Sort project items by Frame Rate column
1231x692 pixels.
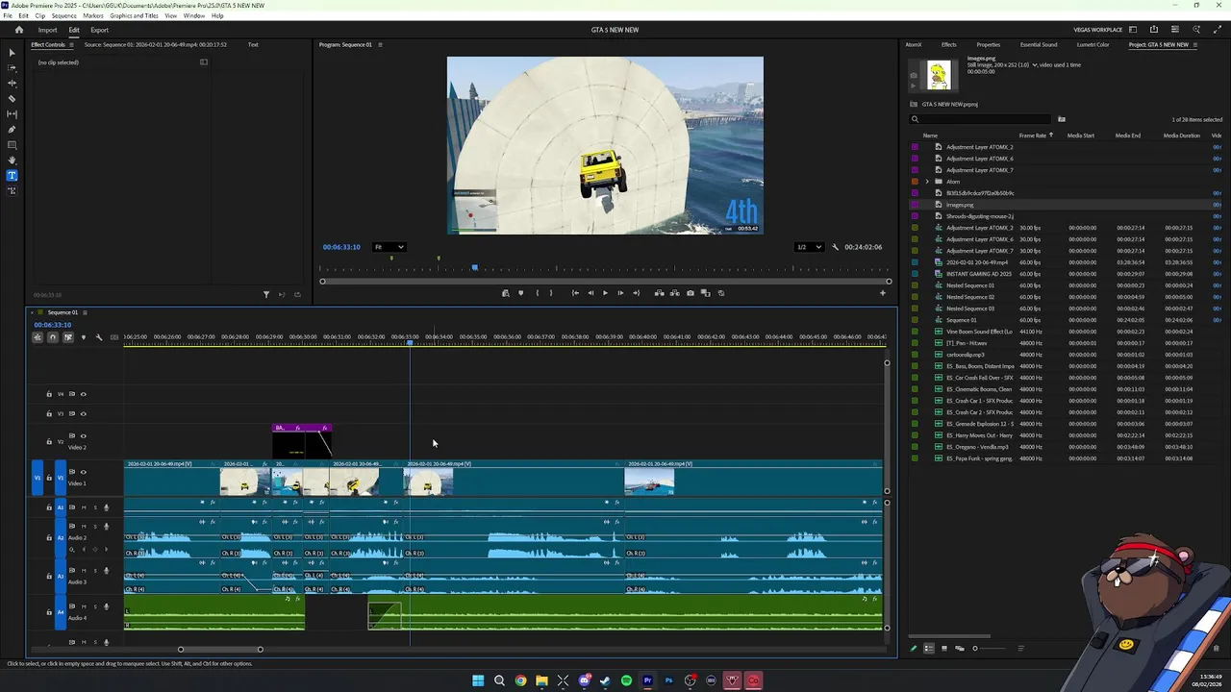tap(1033, 136)
